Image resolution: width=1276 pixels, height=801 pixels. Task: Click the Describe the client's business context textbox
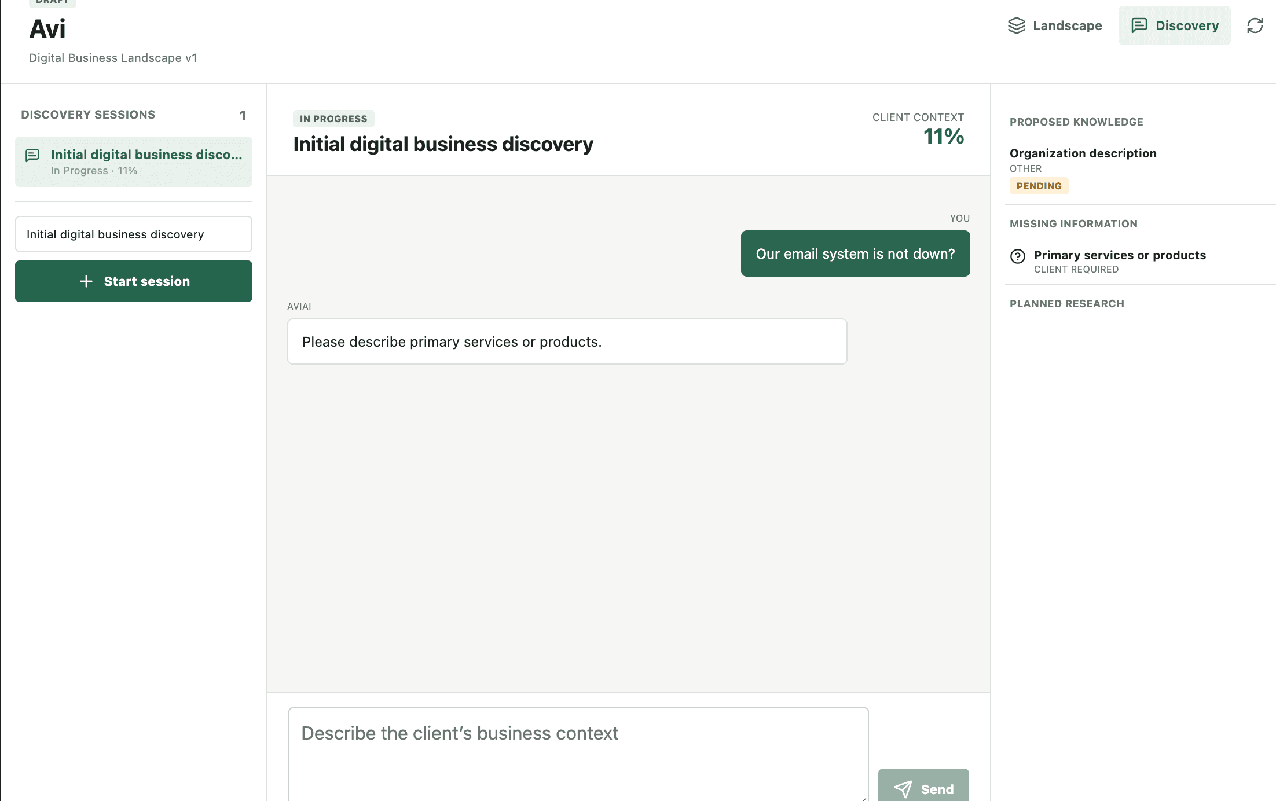point(578,754)
